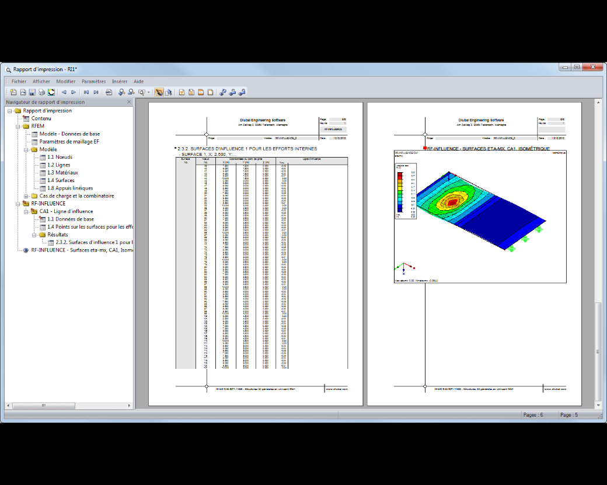Image resolution: width=607 pixels, height=485 pixels.
Task: Click the zoom out magnifier
Action: pos(131,92)
